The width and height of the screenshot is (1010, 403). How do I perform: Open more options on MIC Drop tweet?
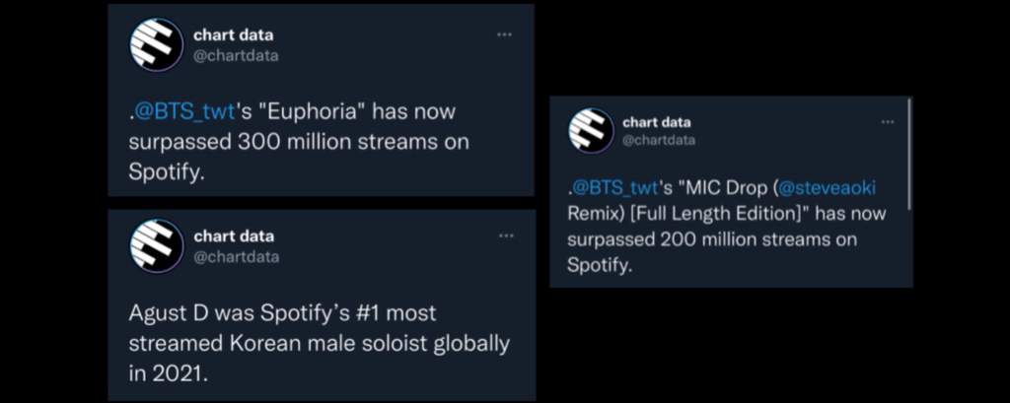[x=888, y=121]
